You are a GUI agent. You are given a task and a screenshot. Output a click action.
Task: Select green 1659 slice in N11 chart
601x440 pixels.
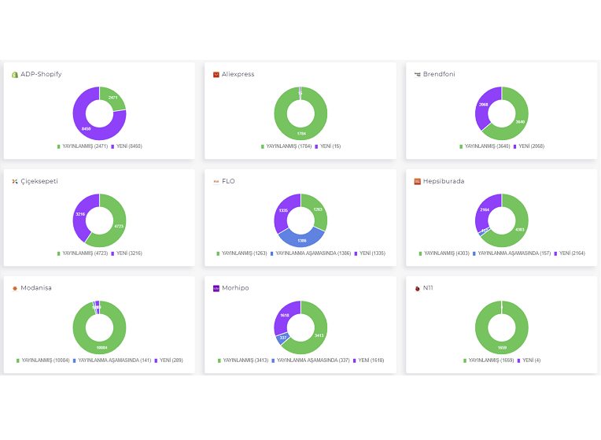502,348
